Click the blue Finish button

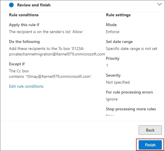[150, 145]
